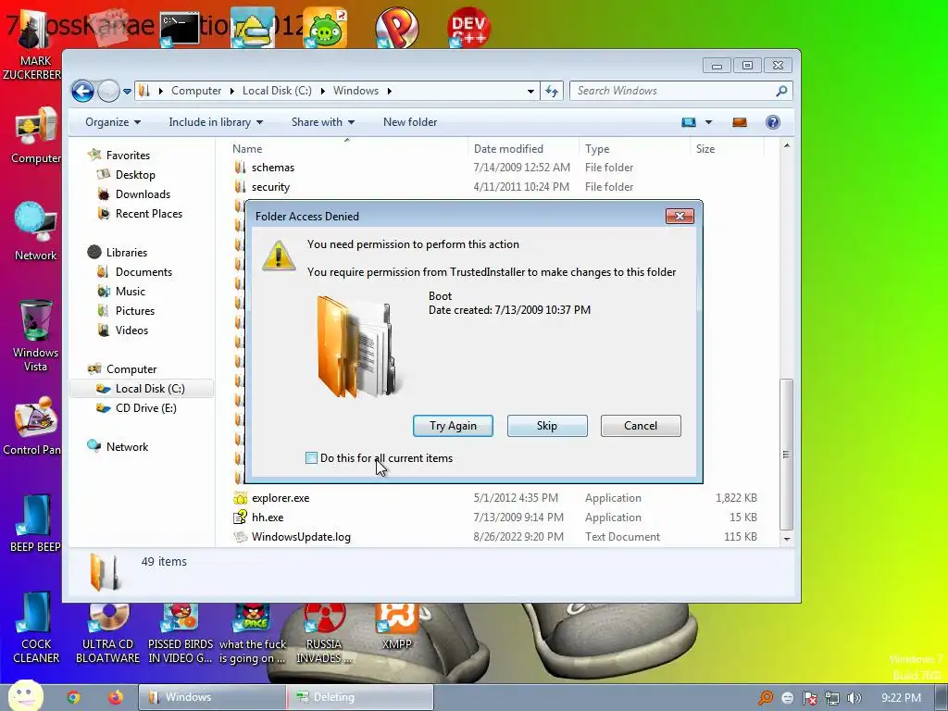Screen dimensions: 948x711
Task: Click the Change your view icon
Action: [x=689, y=122]
